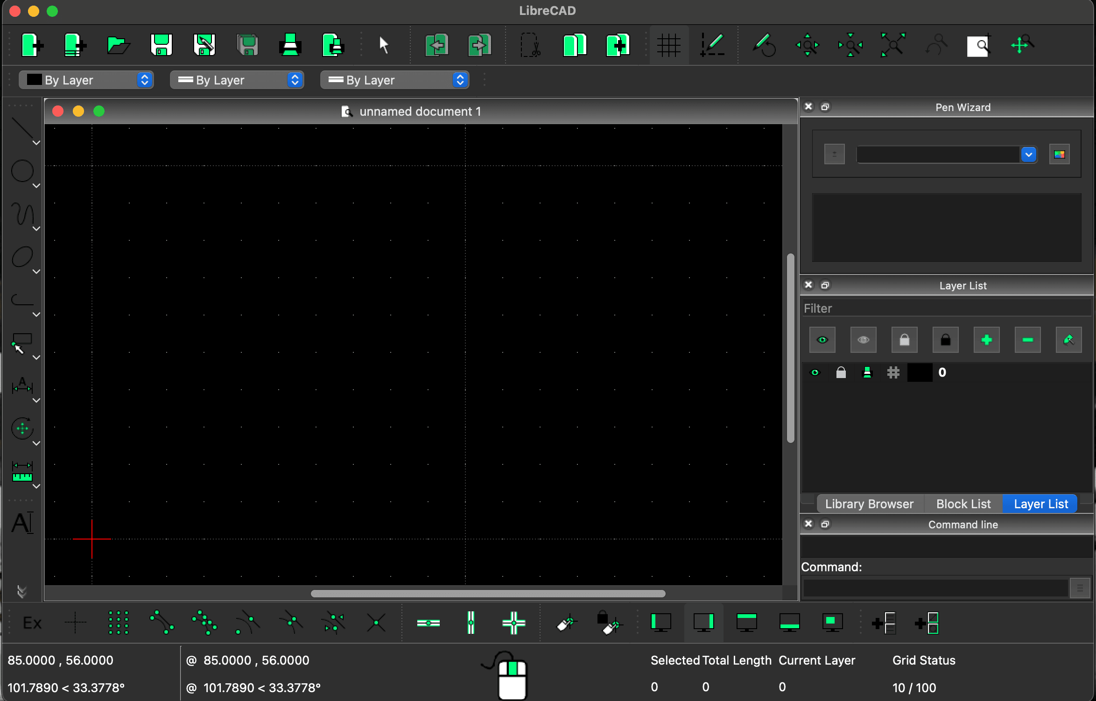The height and width of the screenshot is (701, 1096).
Task: Add a new layer
Action: pos(987,340)
